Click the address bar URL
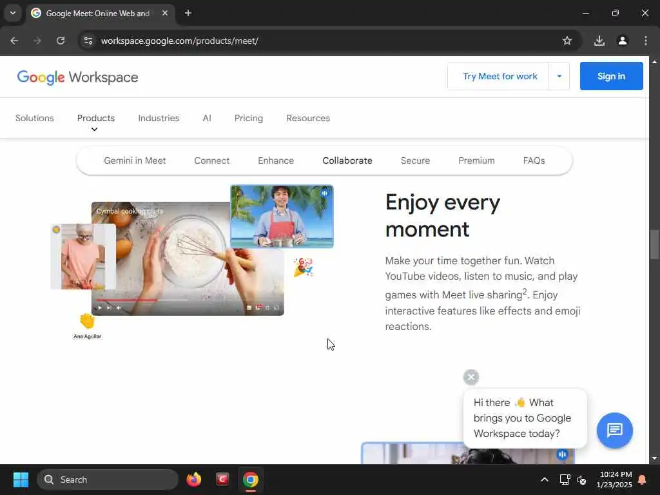Viewport: 660px width, 495px height. click(179, 41)
